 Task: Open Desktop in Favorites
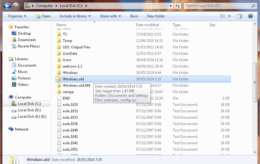[x=24, y=33]
